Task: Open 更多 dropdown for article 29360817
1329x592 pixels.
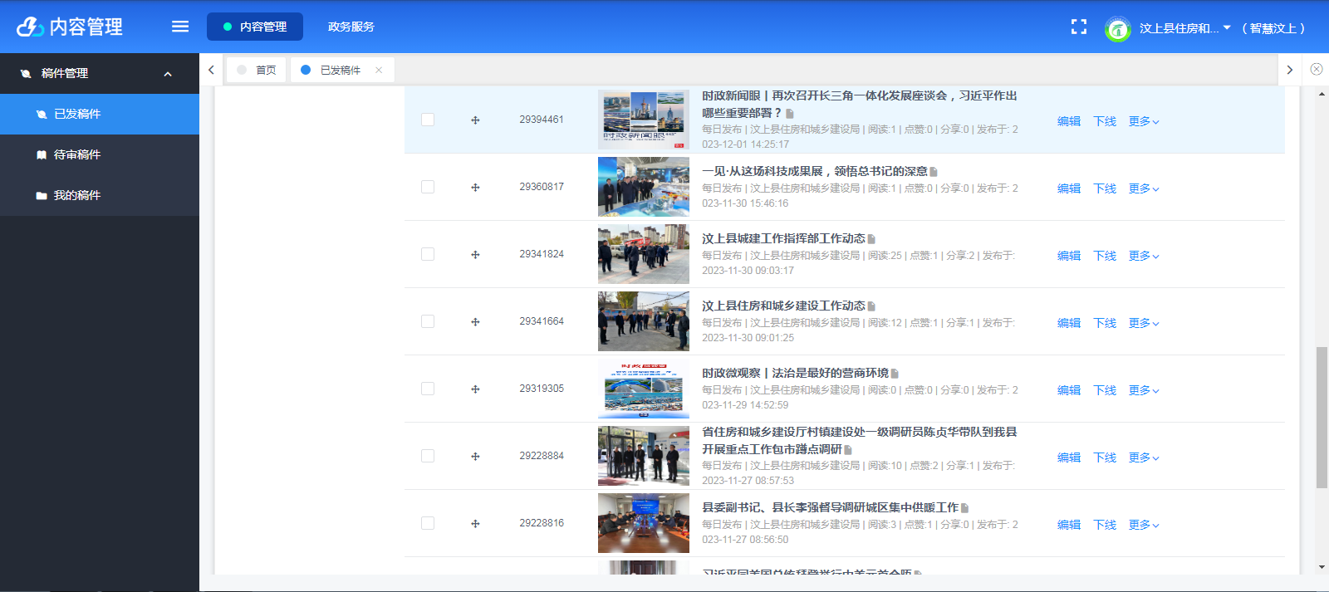Action: tap(1144, 188)
